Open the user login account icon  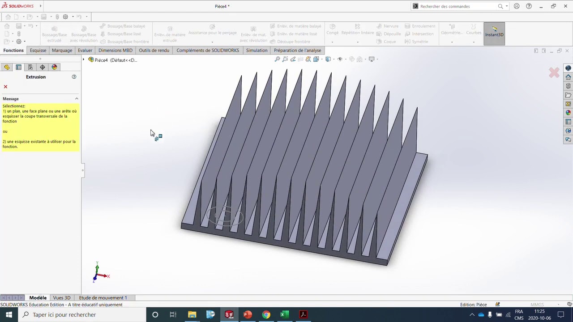coord(517,6)
